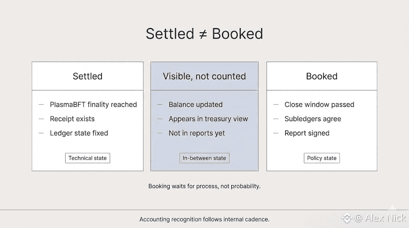Click the Binance logo watermark icon
Viewport: 409px width, 228px height.
tap(347, 218)
